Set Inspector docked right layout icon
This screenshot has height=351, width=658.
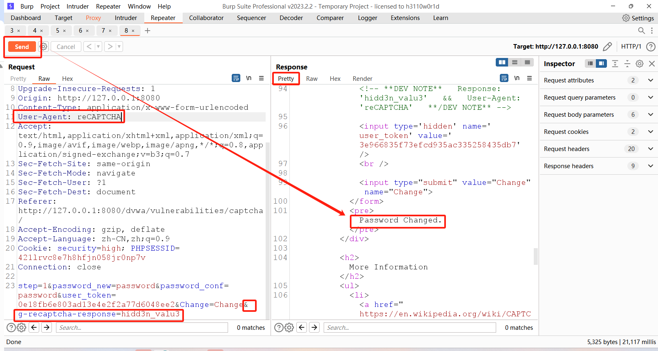[x=601, y=63]
